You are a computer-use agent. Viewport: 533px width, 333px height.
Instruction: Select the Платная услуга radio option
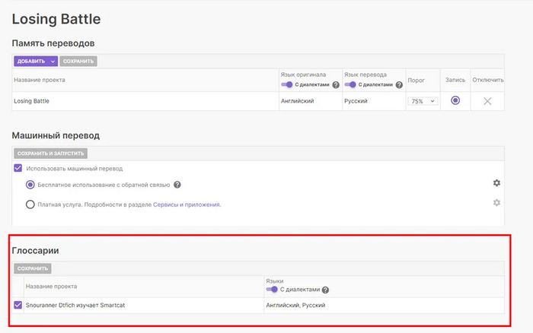click(30, 204)
